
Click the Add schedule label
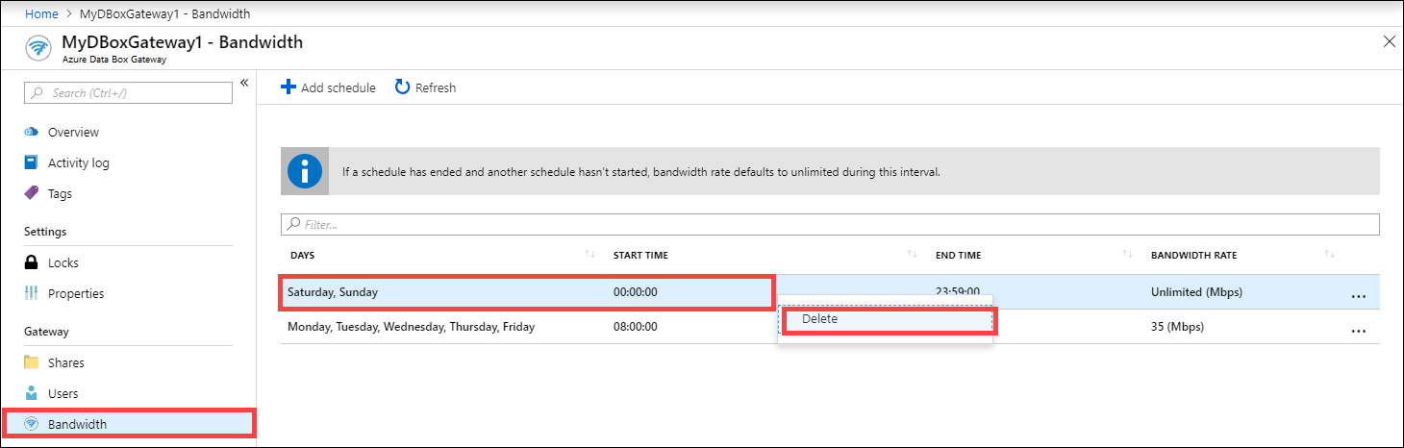tap(338, 87)
